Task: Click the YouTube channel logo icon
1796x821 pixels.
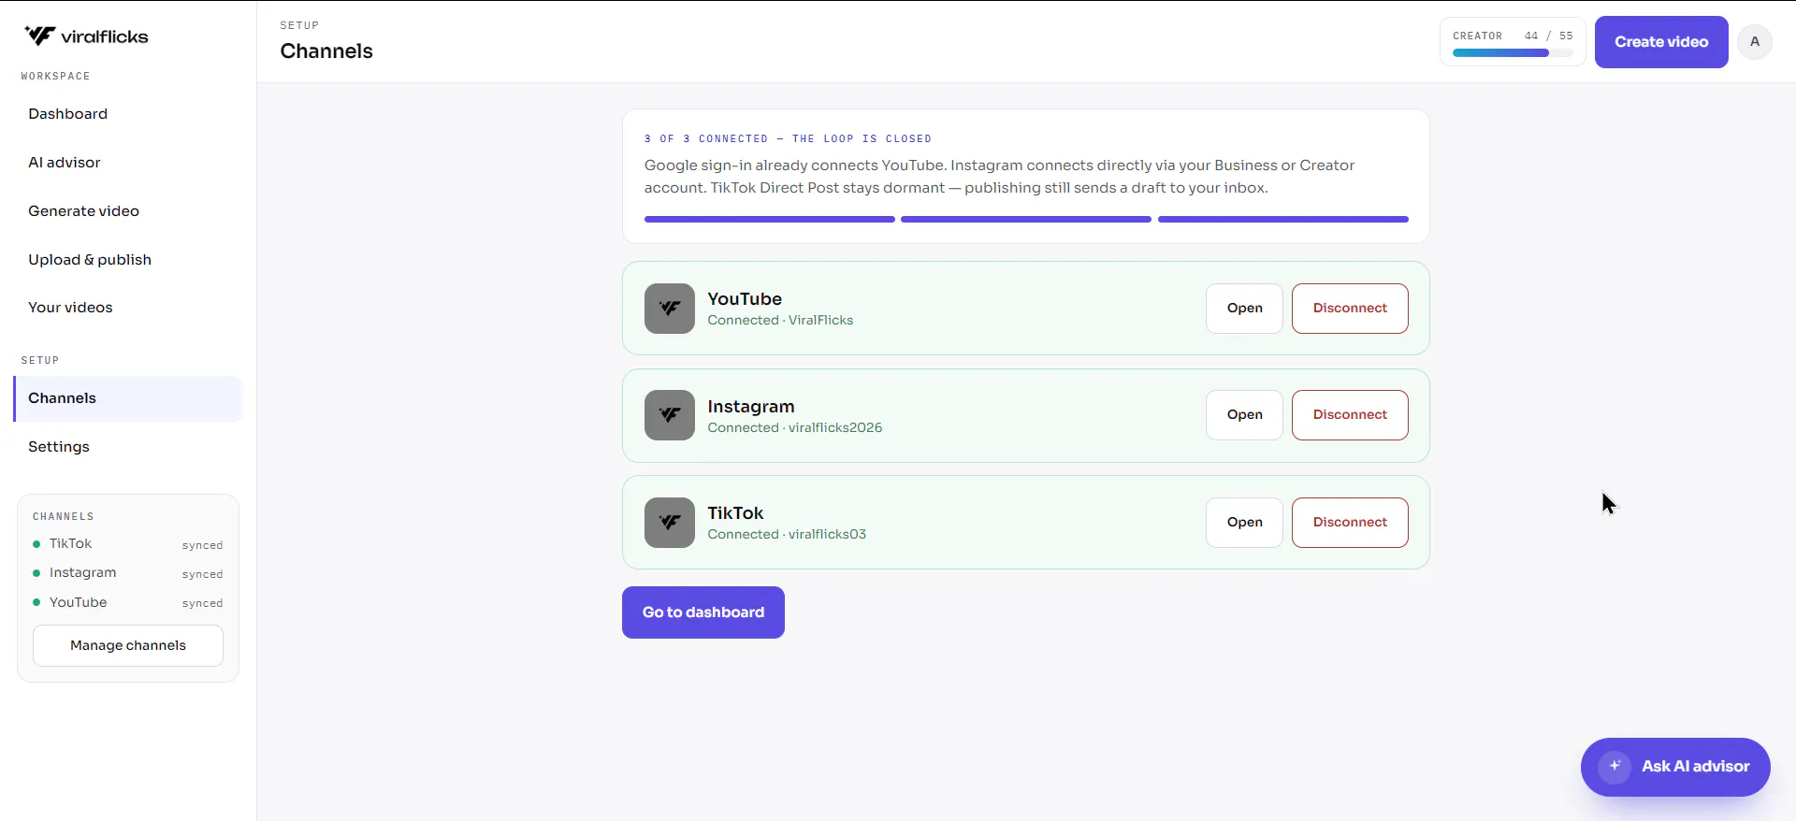Action: click(x=670, y=309)
